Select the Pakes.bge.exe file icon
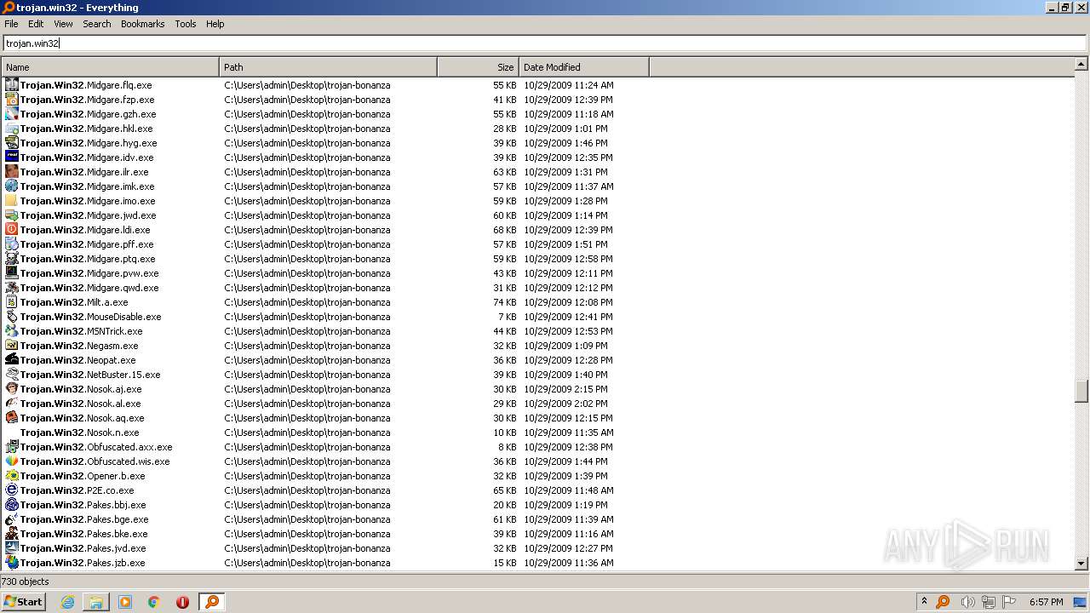The height and width of the screenshot is (613, 1090). [x=12, y=519]
